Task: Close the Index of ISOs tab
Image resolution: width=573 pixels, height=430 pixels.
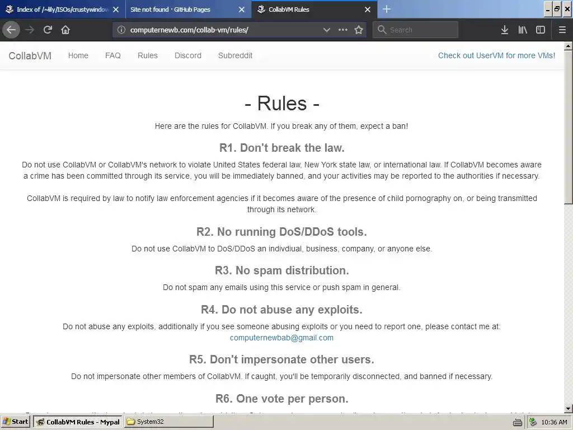Action: click(x=116, y=10)
